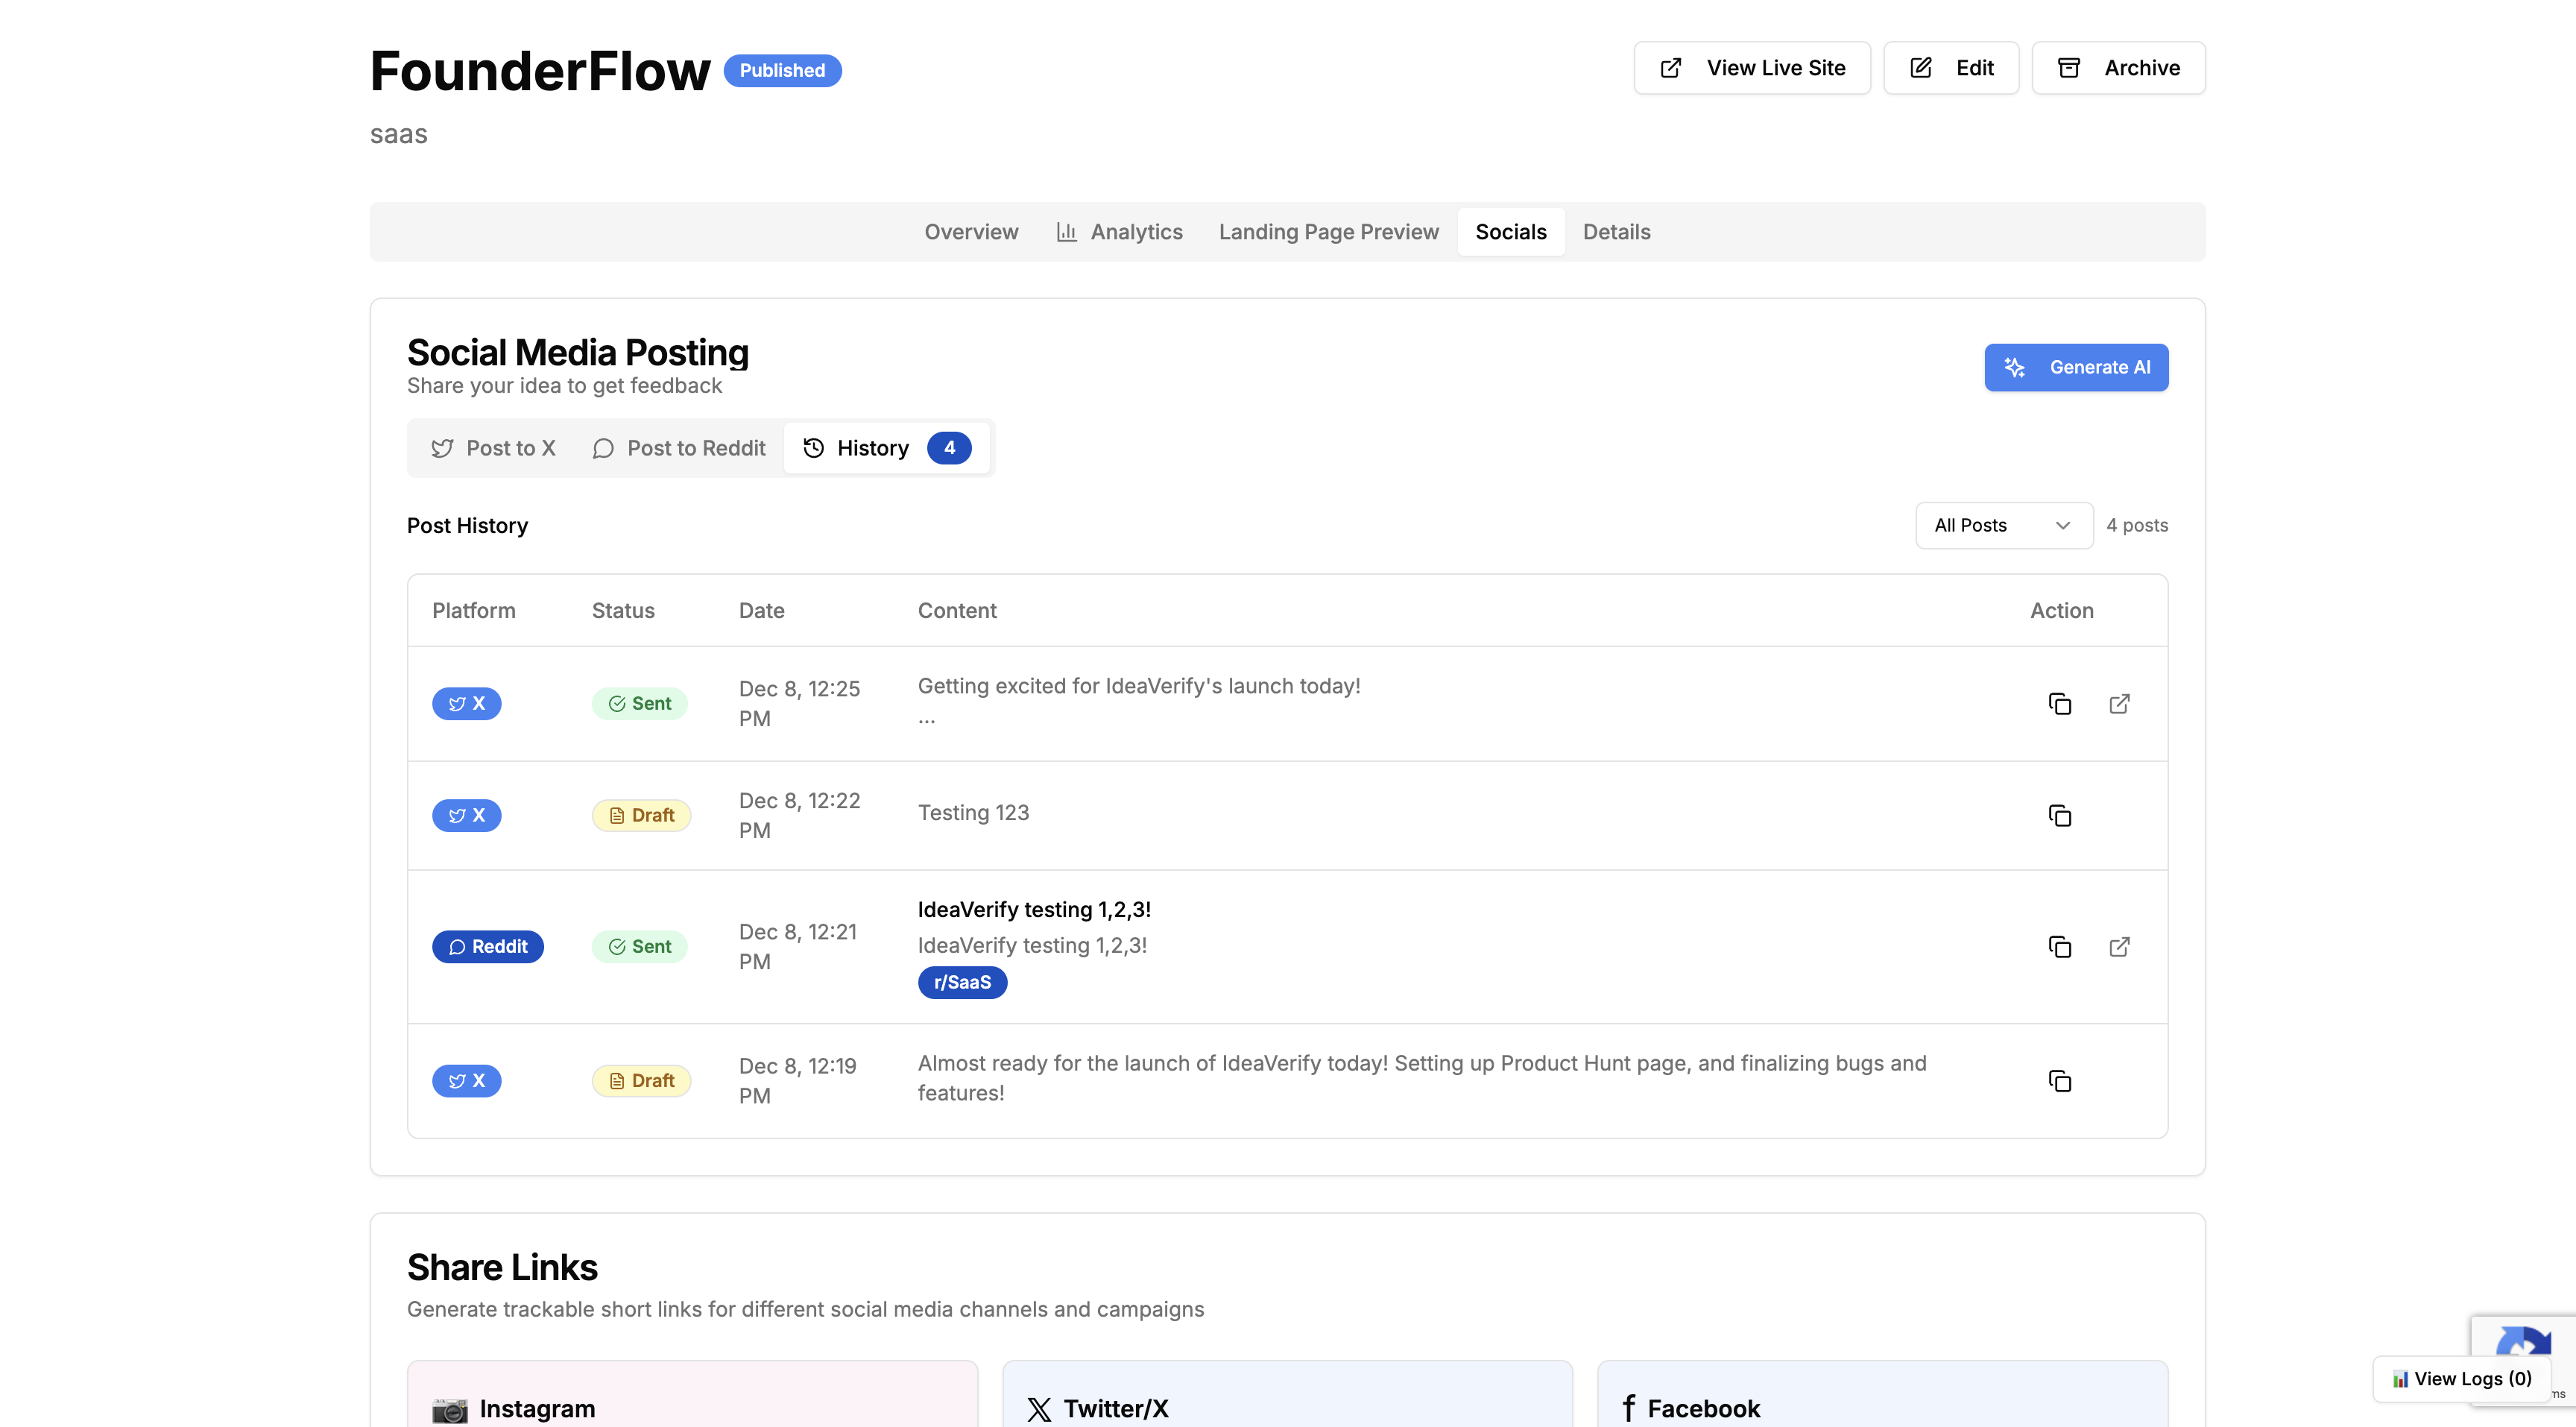Open the Landing Page Preview tab

point(1328,231)
